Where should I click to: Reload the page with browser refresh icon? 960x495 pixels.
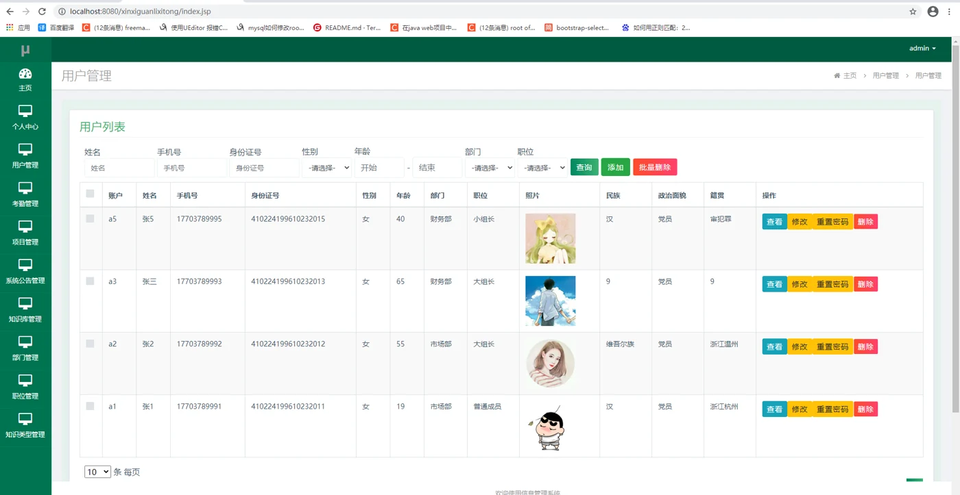coord(43,12)
